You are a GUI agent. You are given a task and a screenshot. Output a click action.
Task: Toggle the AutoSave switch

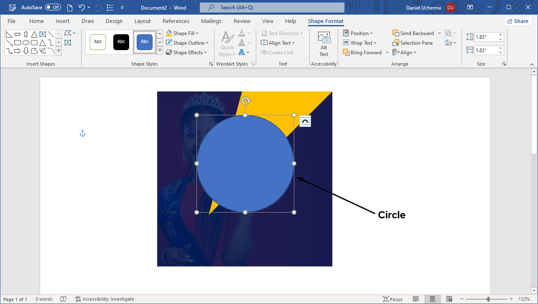click(x=53, y=8)
